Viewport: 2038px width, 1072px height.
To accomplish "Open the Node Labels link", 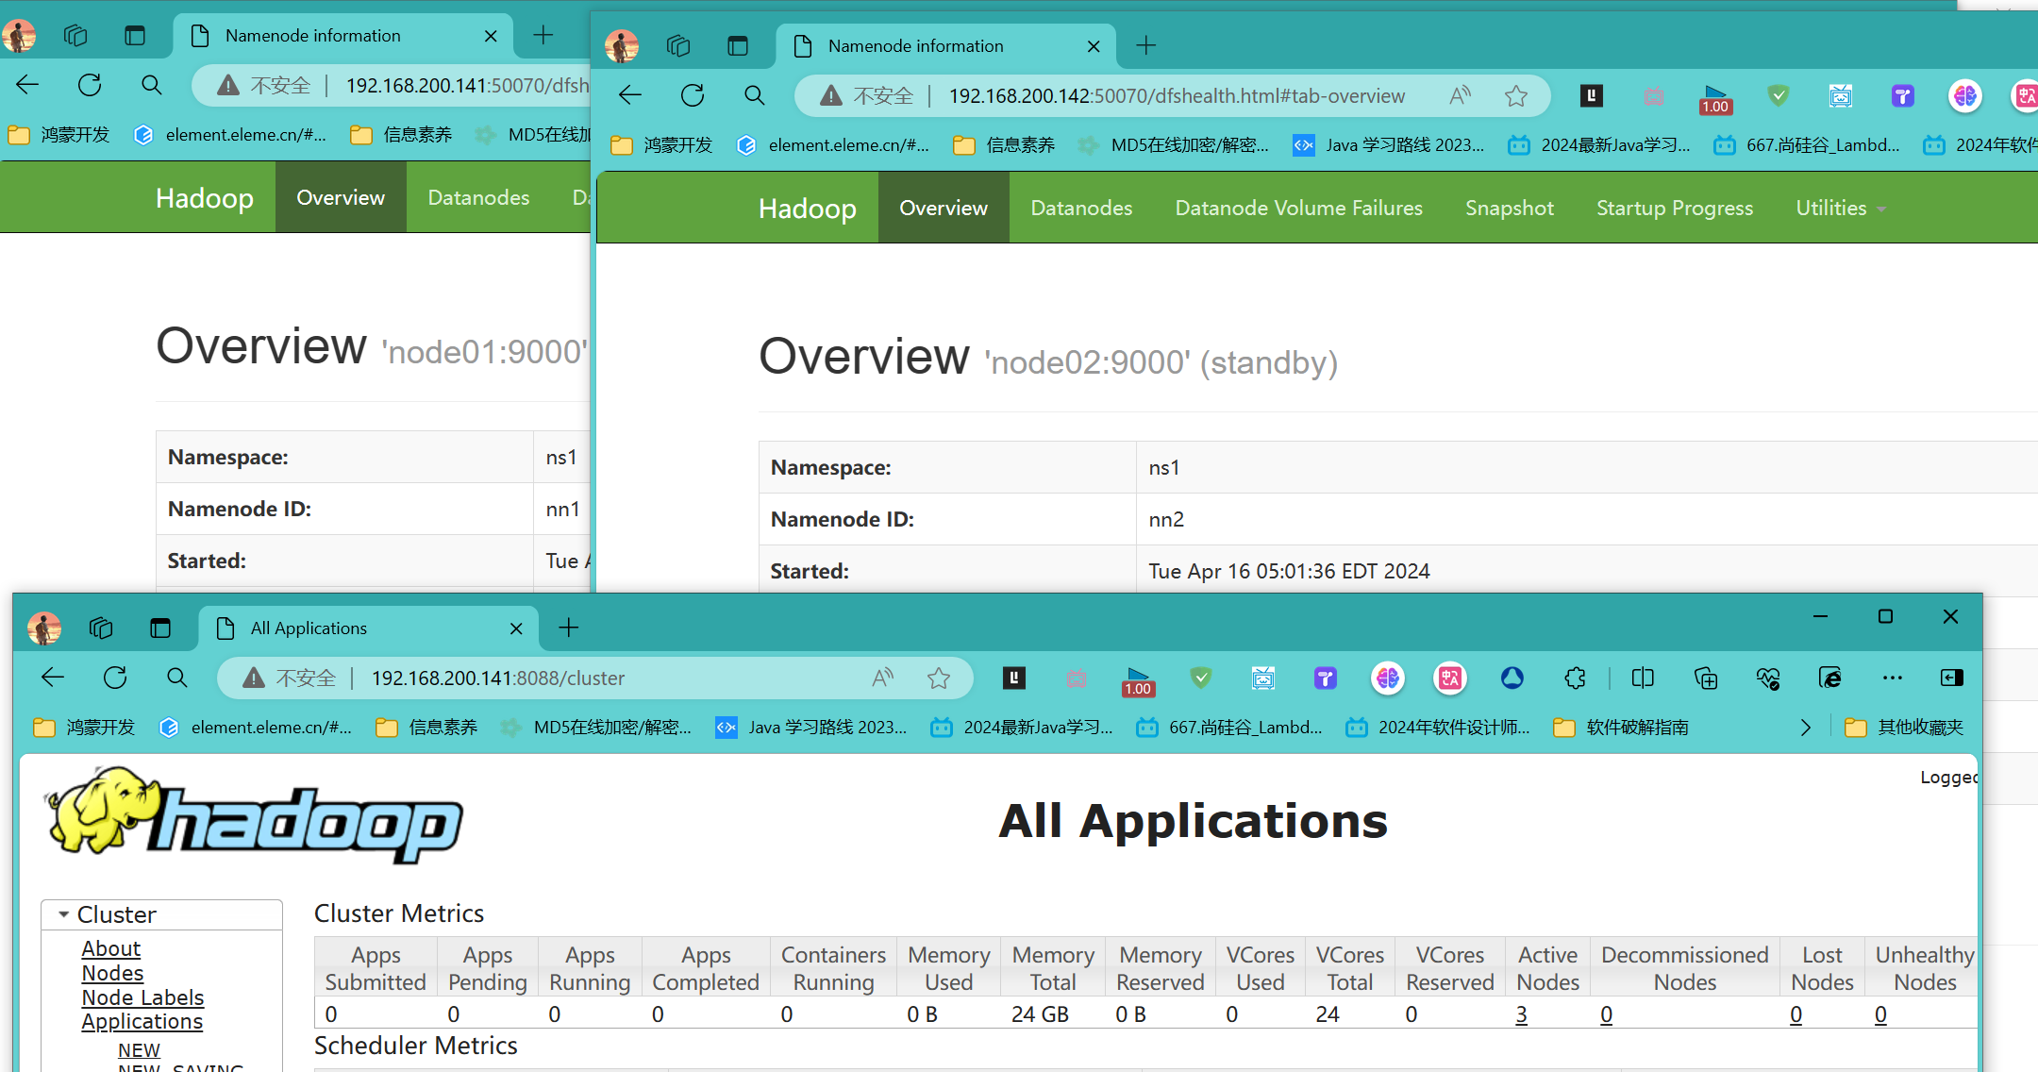I will pyautogui.click(x=142, y=997).
